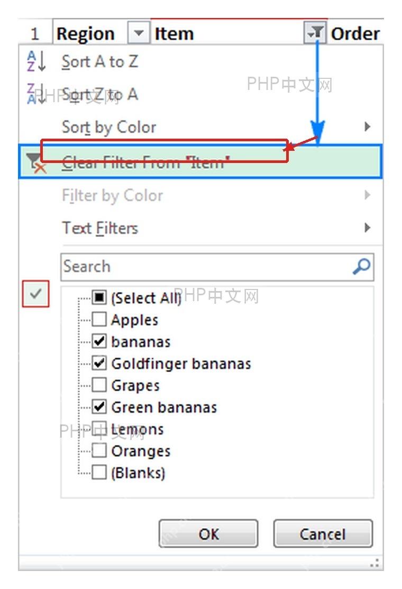Click the filtered Item column funnel button
This screenshot has height=589, width=402.
coord(315,33)
